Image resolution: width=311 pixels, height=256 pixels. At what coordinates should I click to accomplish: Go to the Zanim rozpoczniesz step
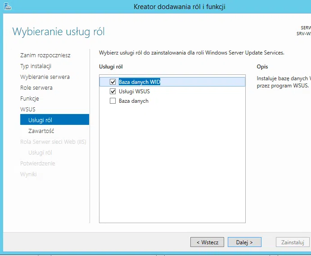click(x=45, y=55)
